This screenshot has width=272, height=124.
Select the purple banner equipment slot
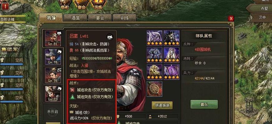click(172, 72)
